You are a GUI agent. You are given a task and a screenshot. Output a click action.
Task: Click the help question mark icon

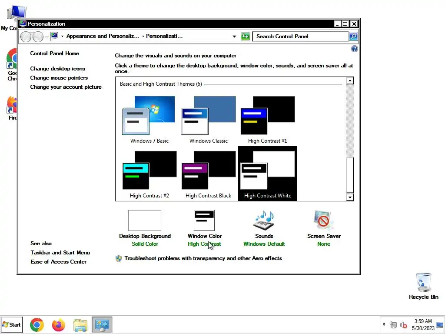[x=355, y=49]
